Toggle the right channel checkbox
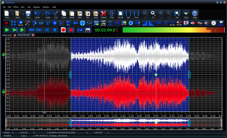 pos(4,92)
